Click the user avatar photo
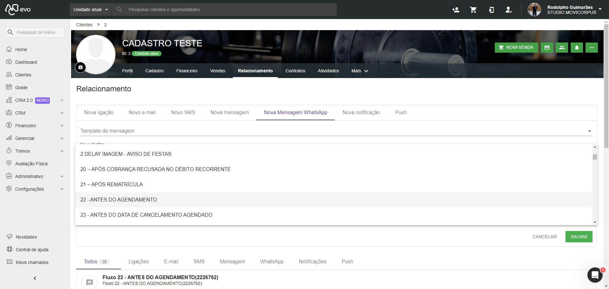Viewport: 609px width, 289px height. tap(534, 10)
